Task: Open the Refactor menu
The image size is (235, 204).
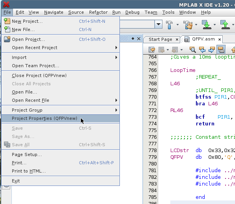Action: coord(98,12)
